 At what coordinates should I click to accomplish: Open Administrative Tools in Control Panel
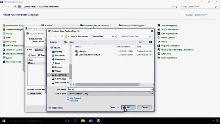click(x=13, y=25)
